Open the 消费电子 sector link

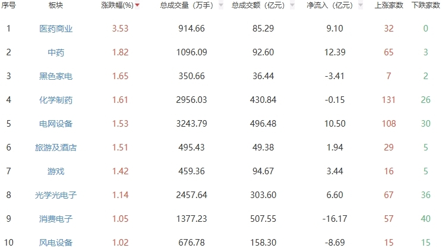56,219
